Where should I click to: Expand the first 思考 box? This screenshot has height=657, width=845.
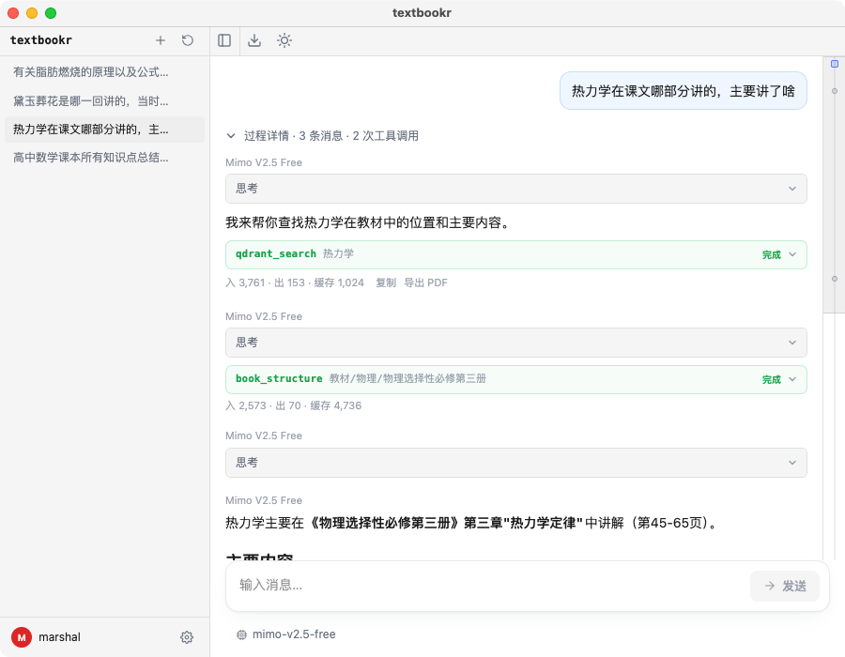pos(515,189)
